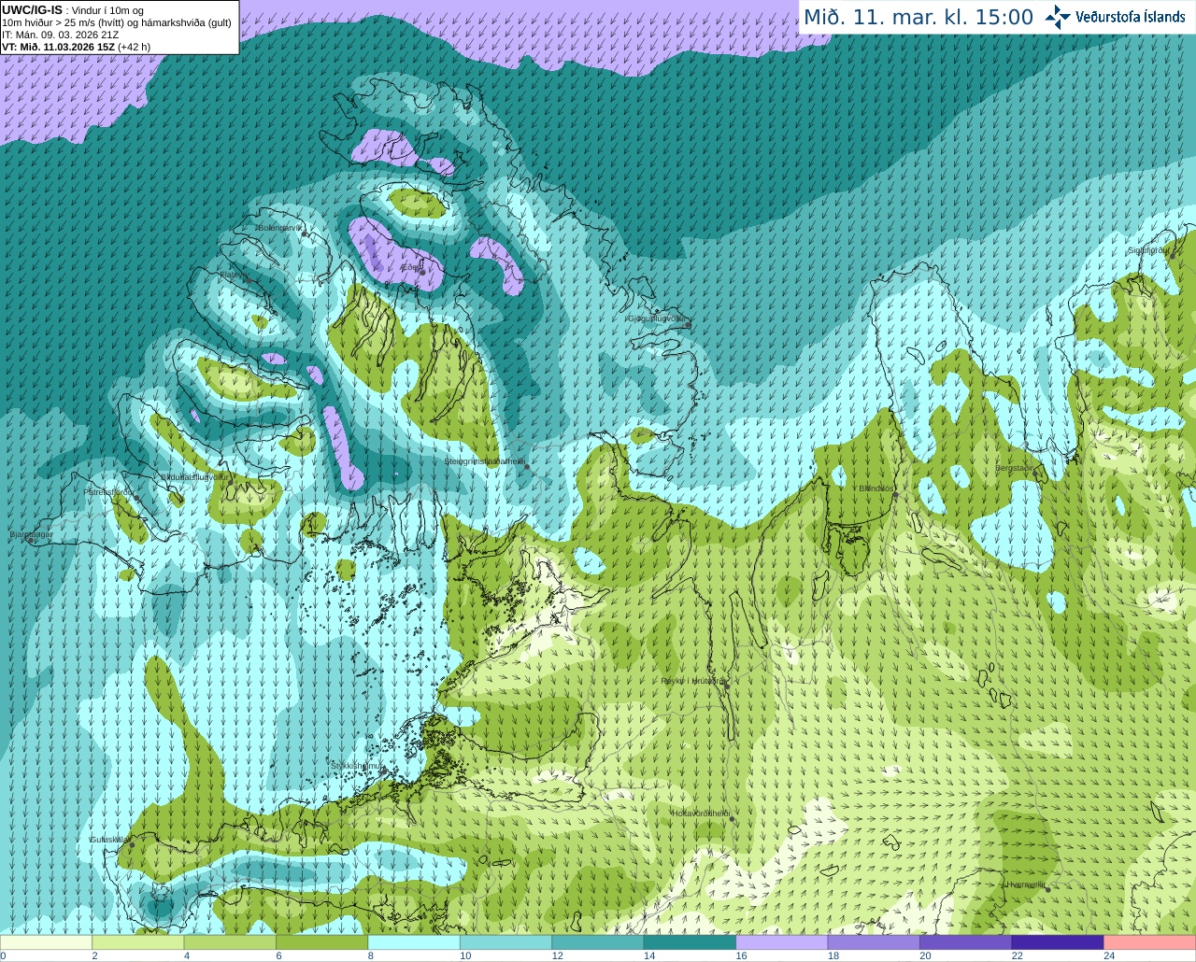Click the UWC/IG-IS model title
1196x962 pixels.
click(x=33, y=10)
